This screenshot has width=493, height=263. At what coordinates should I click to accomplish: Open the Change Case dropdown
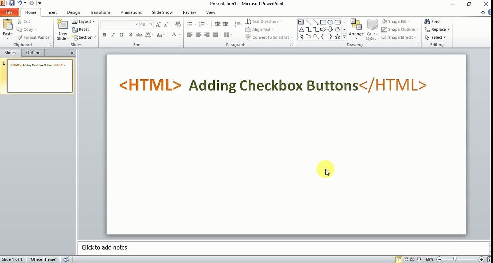pyautogui.click(x=161, y=35)
